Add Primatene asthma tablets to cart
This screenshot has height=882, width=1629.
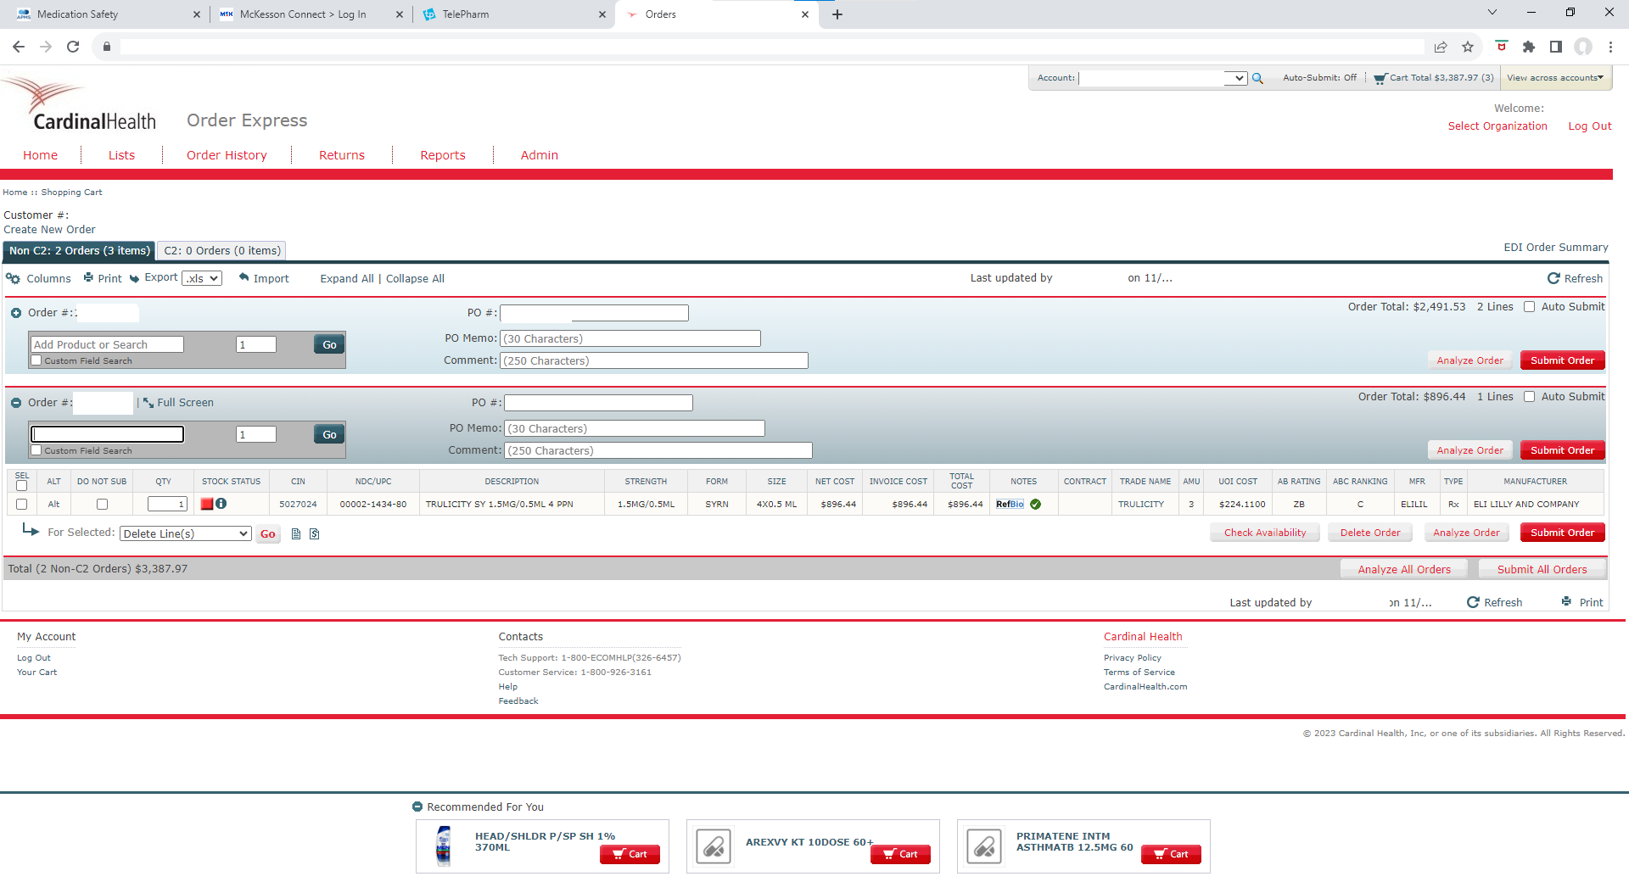click(1171, 854)
